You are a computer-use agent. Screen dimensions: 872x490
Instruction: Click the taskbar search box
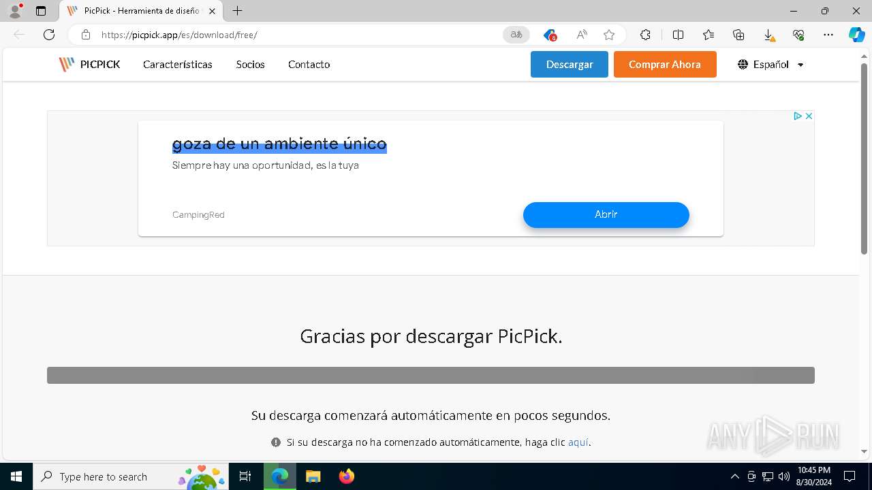pyautogui.click(x=129, y=476)
